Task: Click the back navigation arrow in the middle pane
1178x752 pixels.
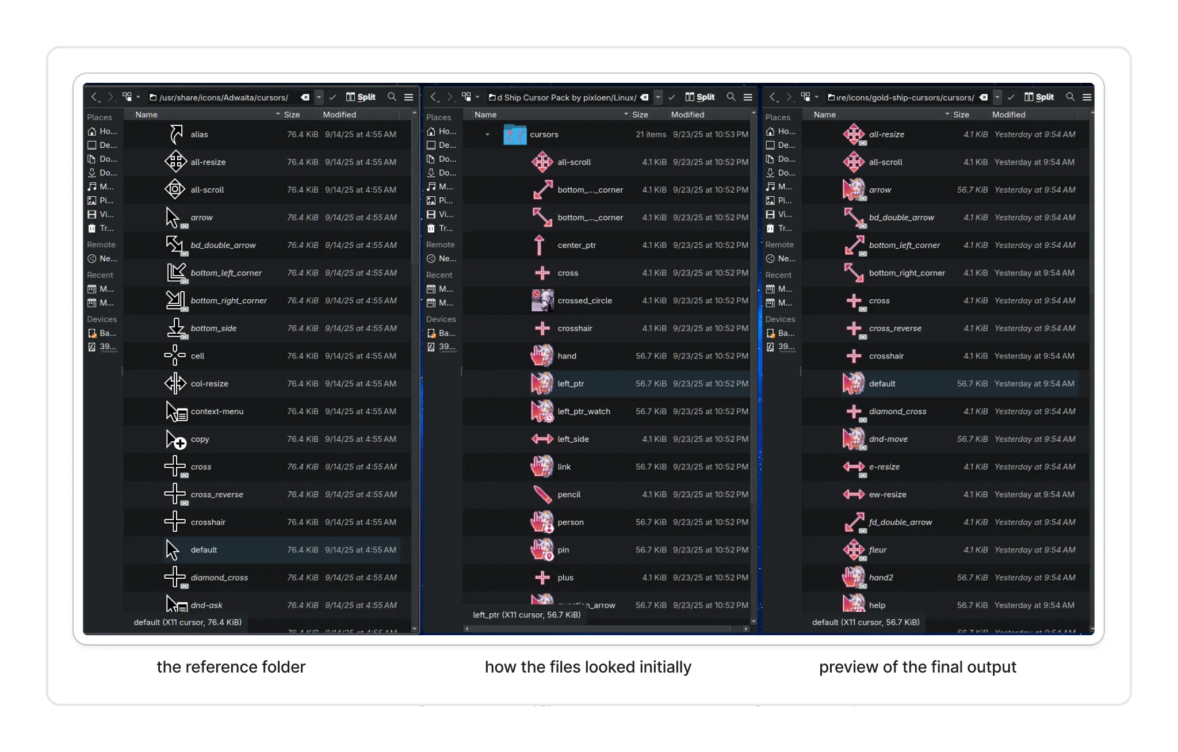Action: [x=434, y=97]
